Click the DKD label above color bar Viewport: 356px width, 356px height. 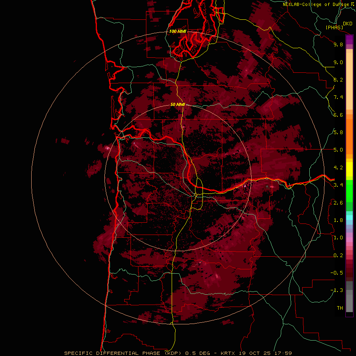[x=347, y=24]
